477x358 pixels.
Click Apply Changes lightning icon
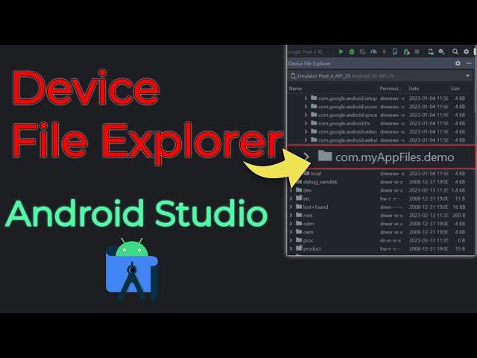click(385, 51)
